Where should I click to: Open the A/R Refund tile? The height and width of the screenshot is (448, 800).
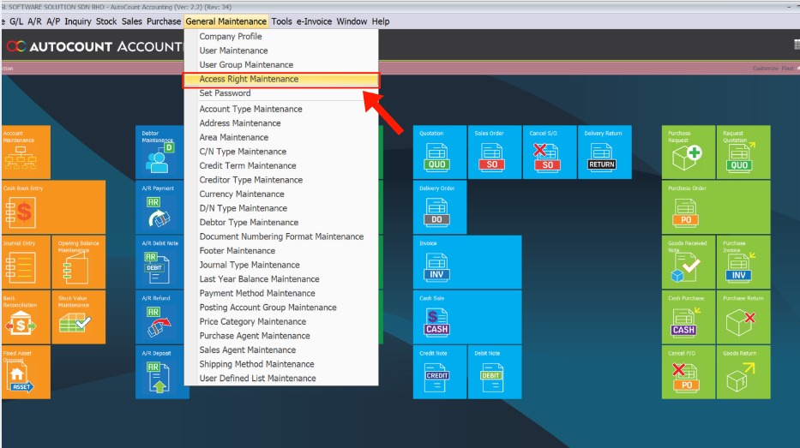pyautogui.click(x=159, y=317)
